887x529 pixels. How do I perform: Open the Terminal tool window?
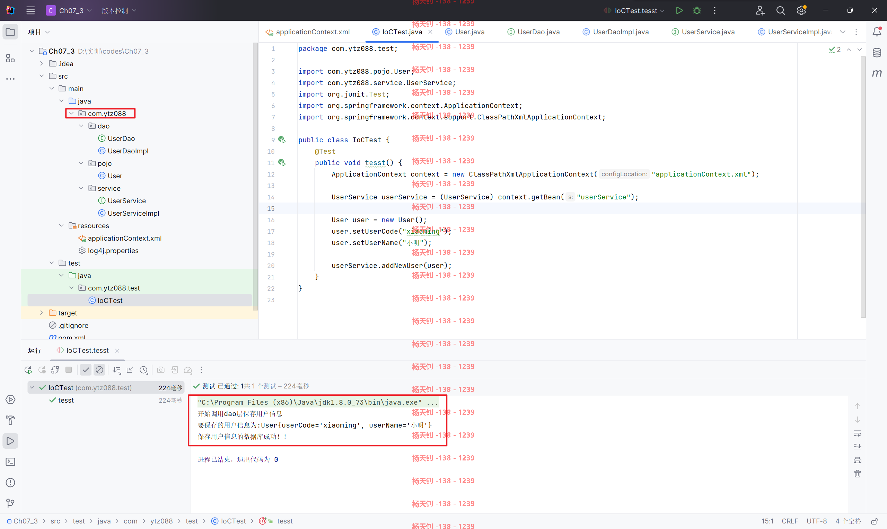[x=10, y=461]
